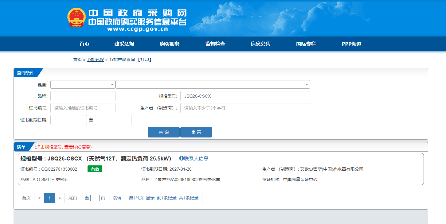Screen dimensions: 446x224
Task: Click the info icon beside 联系人信息
Action: pyautogui.click(x=181, y=158)
